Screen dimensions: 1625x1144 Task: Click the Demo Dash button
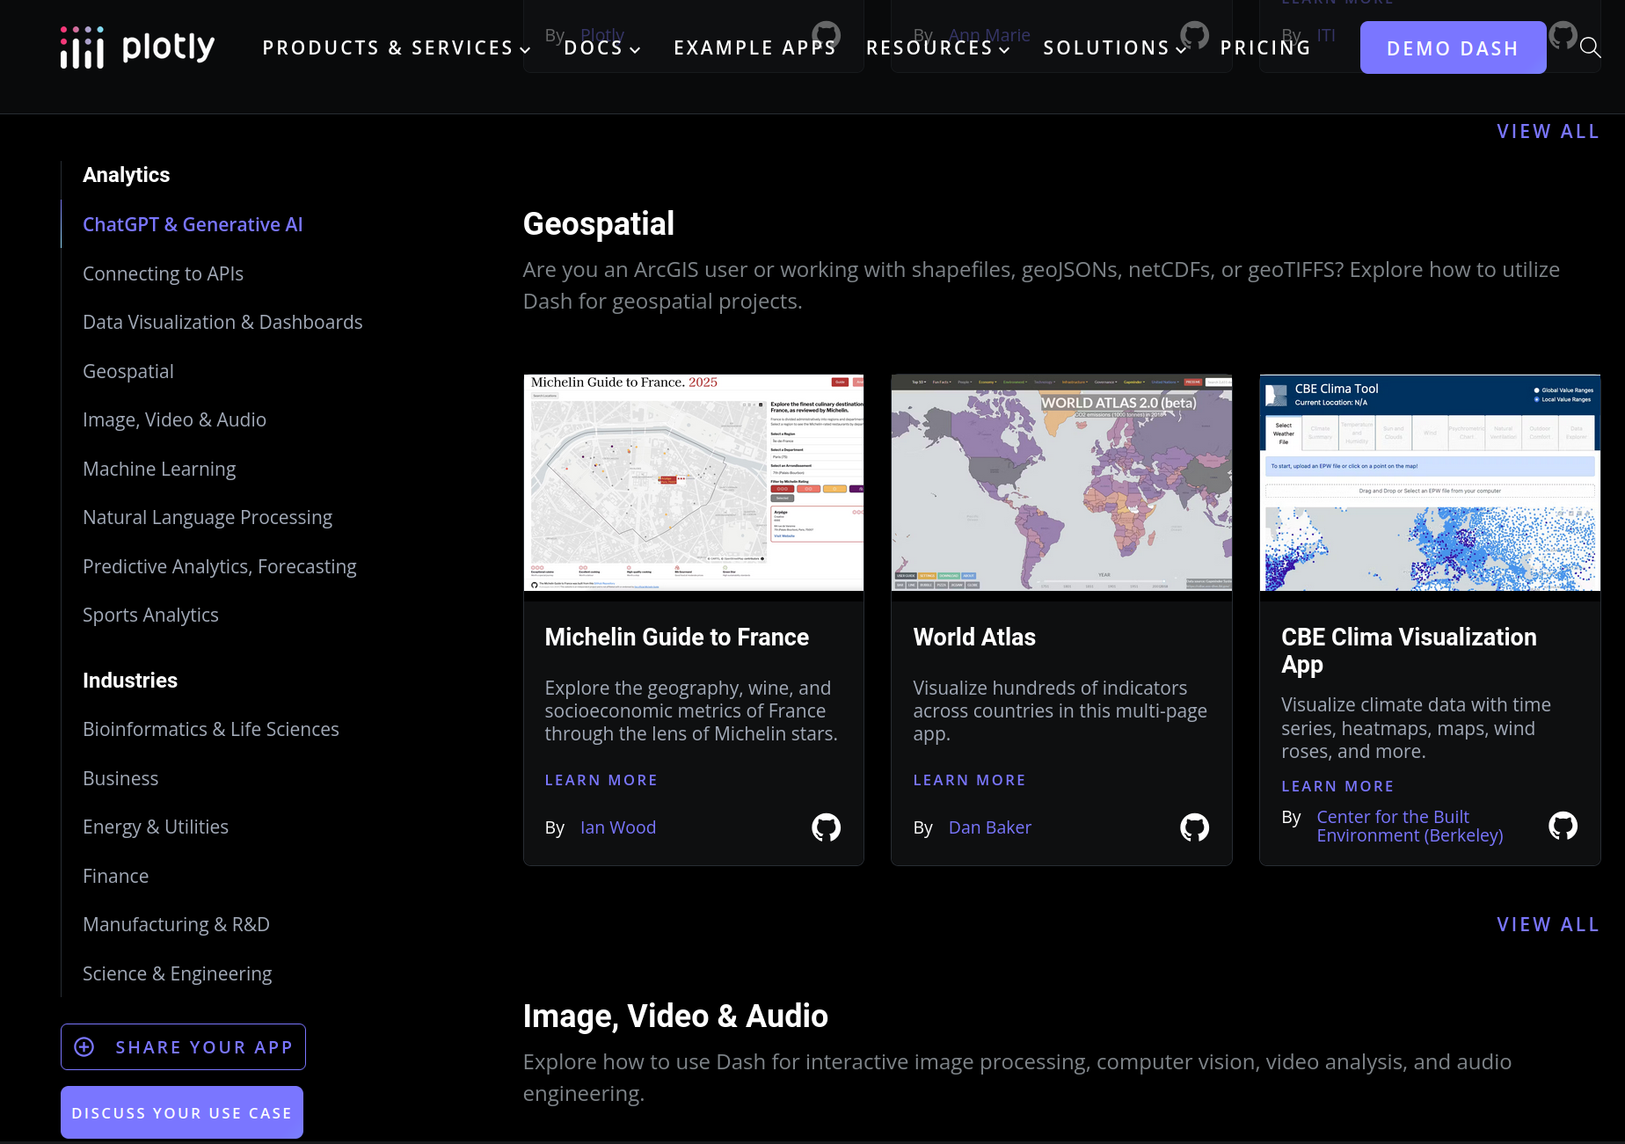click(1453, 47)
